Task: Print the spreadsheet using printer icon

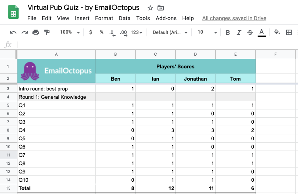Action: (36, 32)
